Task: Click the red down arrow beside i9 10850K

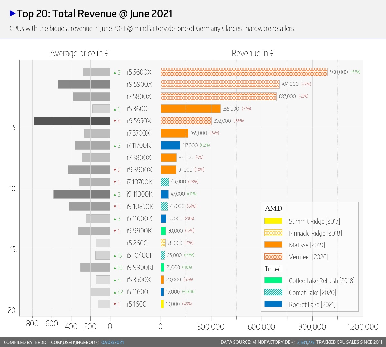Action: click(x=115, y=207)
